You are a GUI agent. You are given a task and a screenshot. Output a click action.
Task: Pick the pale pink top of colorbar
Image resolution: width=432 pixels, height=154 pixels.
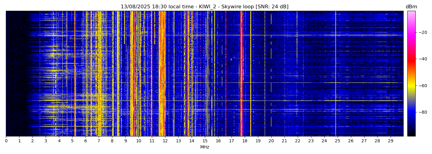tap(411, 13)
